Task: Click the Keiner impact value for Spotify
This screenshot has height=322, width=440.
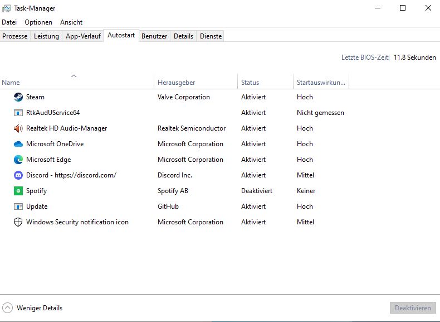Action: pos(306,191)
